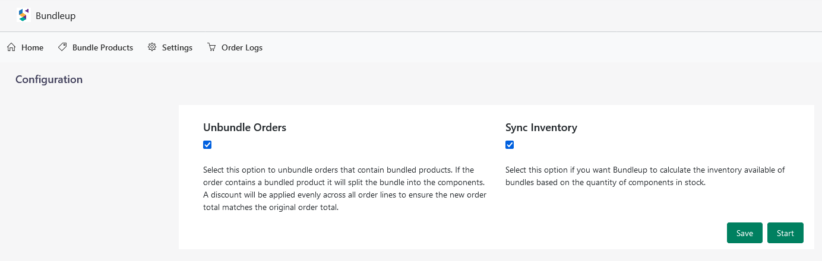Uncheck the Unbundle Orders checkbox

pos(207,145)
